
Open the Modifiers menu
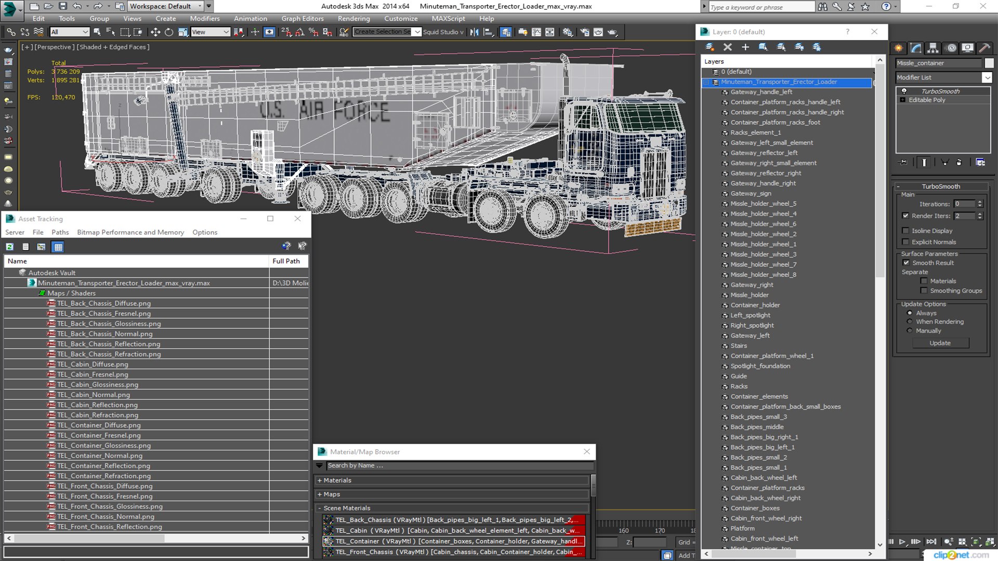pyautogui.click(x=205, y=19)
